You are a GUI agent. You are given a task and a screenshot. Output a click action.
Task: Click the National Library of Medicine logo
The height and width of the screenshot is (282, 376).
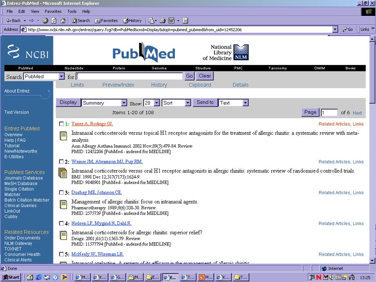[x=226, y=52]
